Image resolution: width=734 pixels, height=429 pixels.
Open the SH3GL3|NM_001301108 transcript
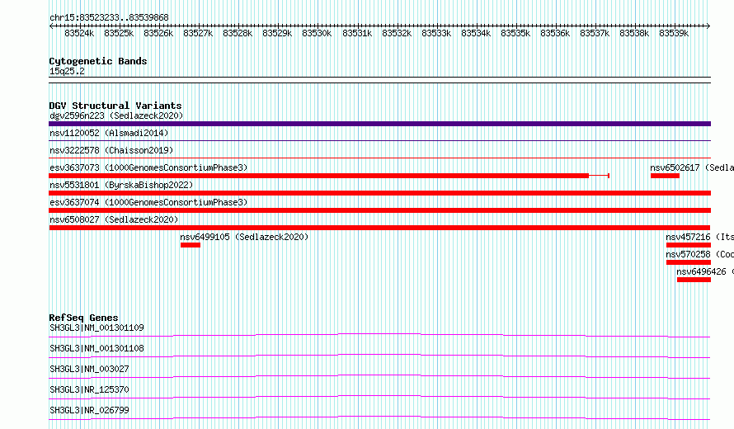[x=96, y=348]
